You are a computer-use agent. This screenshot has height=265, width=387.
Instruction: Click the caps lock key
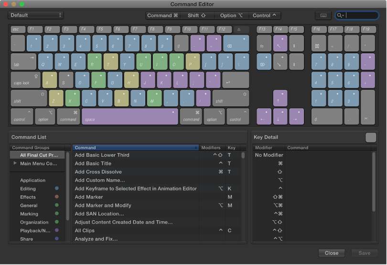click(x=25, y=80)
